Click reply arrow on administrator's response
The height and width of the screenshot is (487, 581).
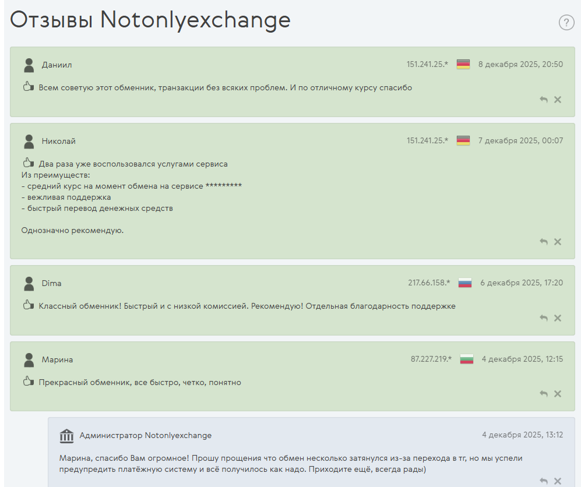pyautogui.click(x=544, y=481)
